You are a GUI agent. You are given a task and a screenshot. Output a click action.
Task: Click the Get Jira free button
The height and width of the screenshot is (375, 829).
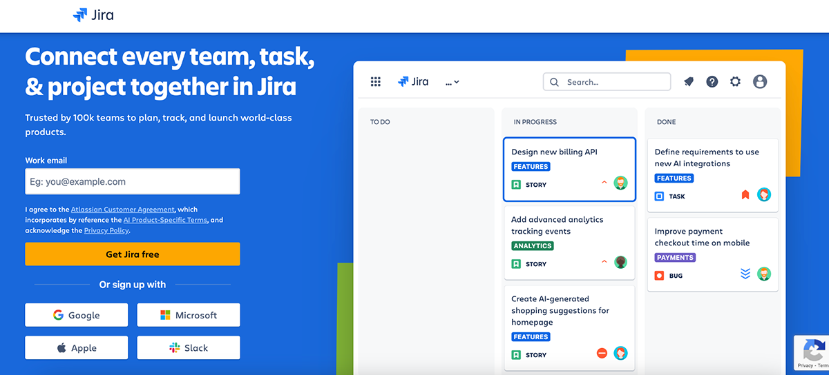pos(133,254)
